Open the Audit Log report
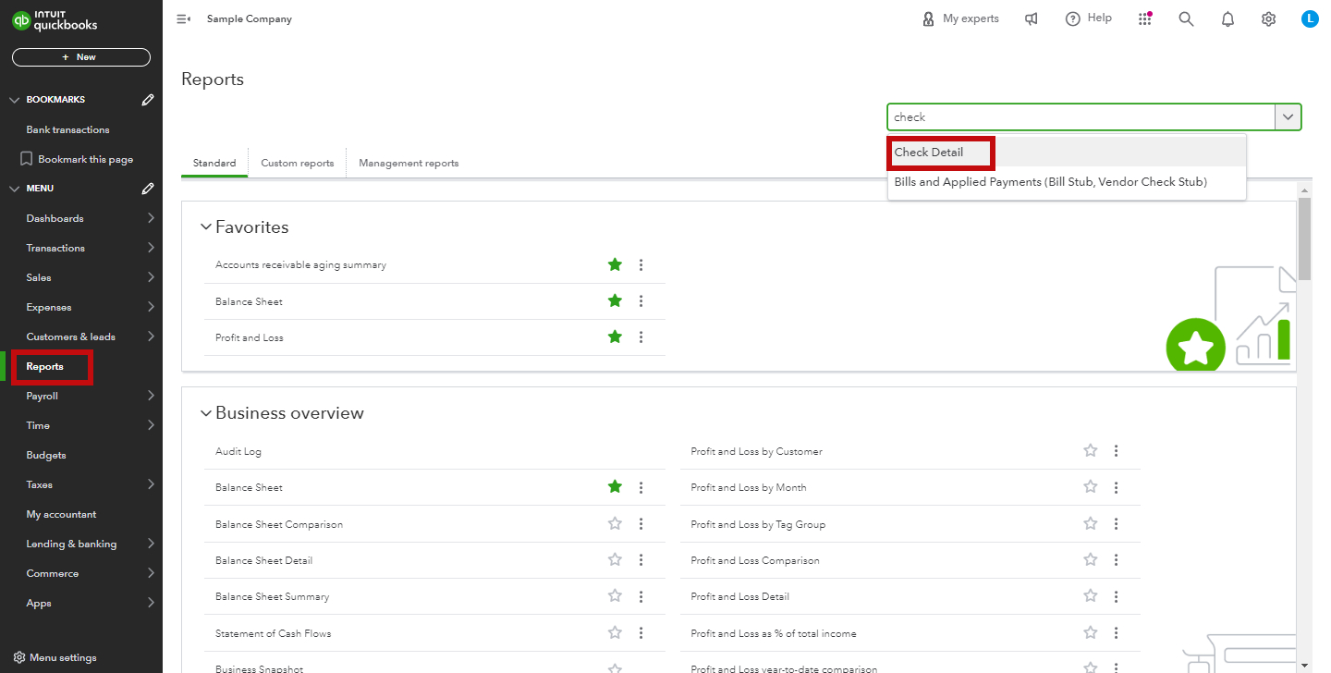The height and width of the screenshot is (673, 1331). (238, 451)
